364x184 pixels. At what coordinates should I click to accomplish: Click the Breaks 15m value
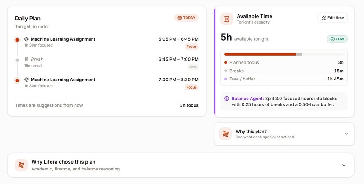point(339,71)
